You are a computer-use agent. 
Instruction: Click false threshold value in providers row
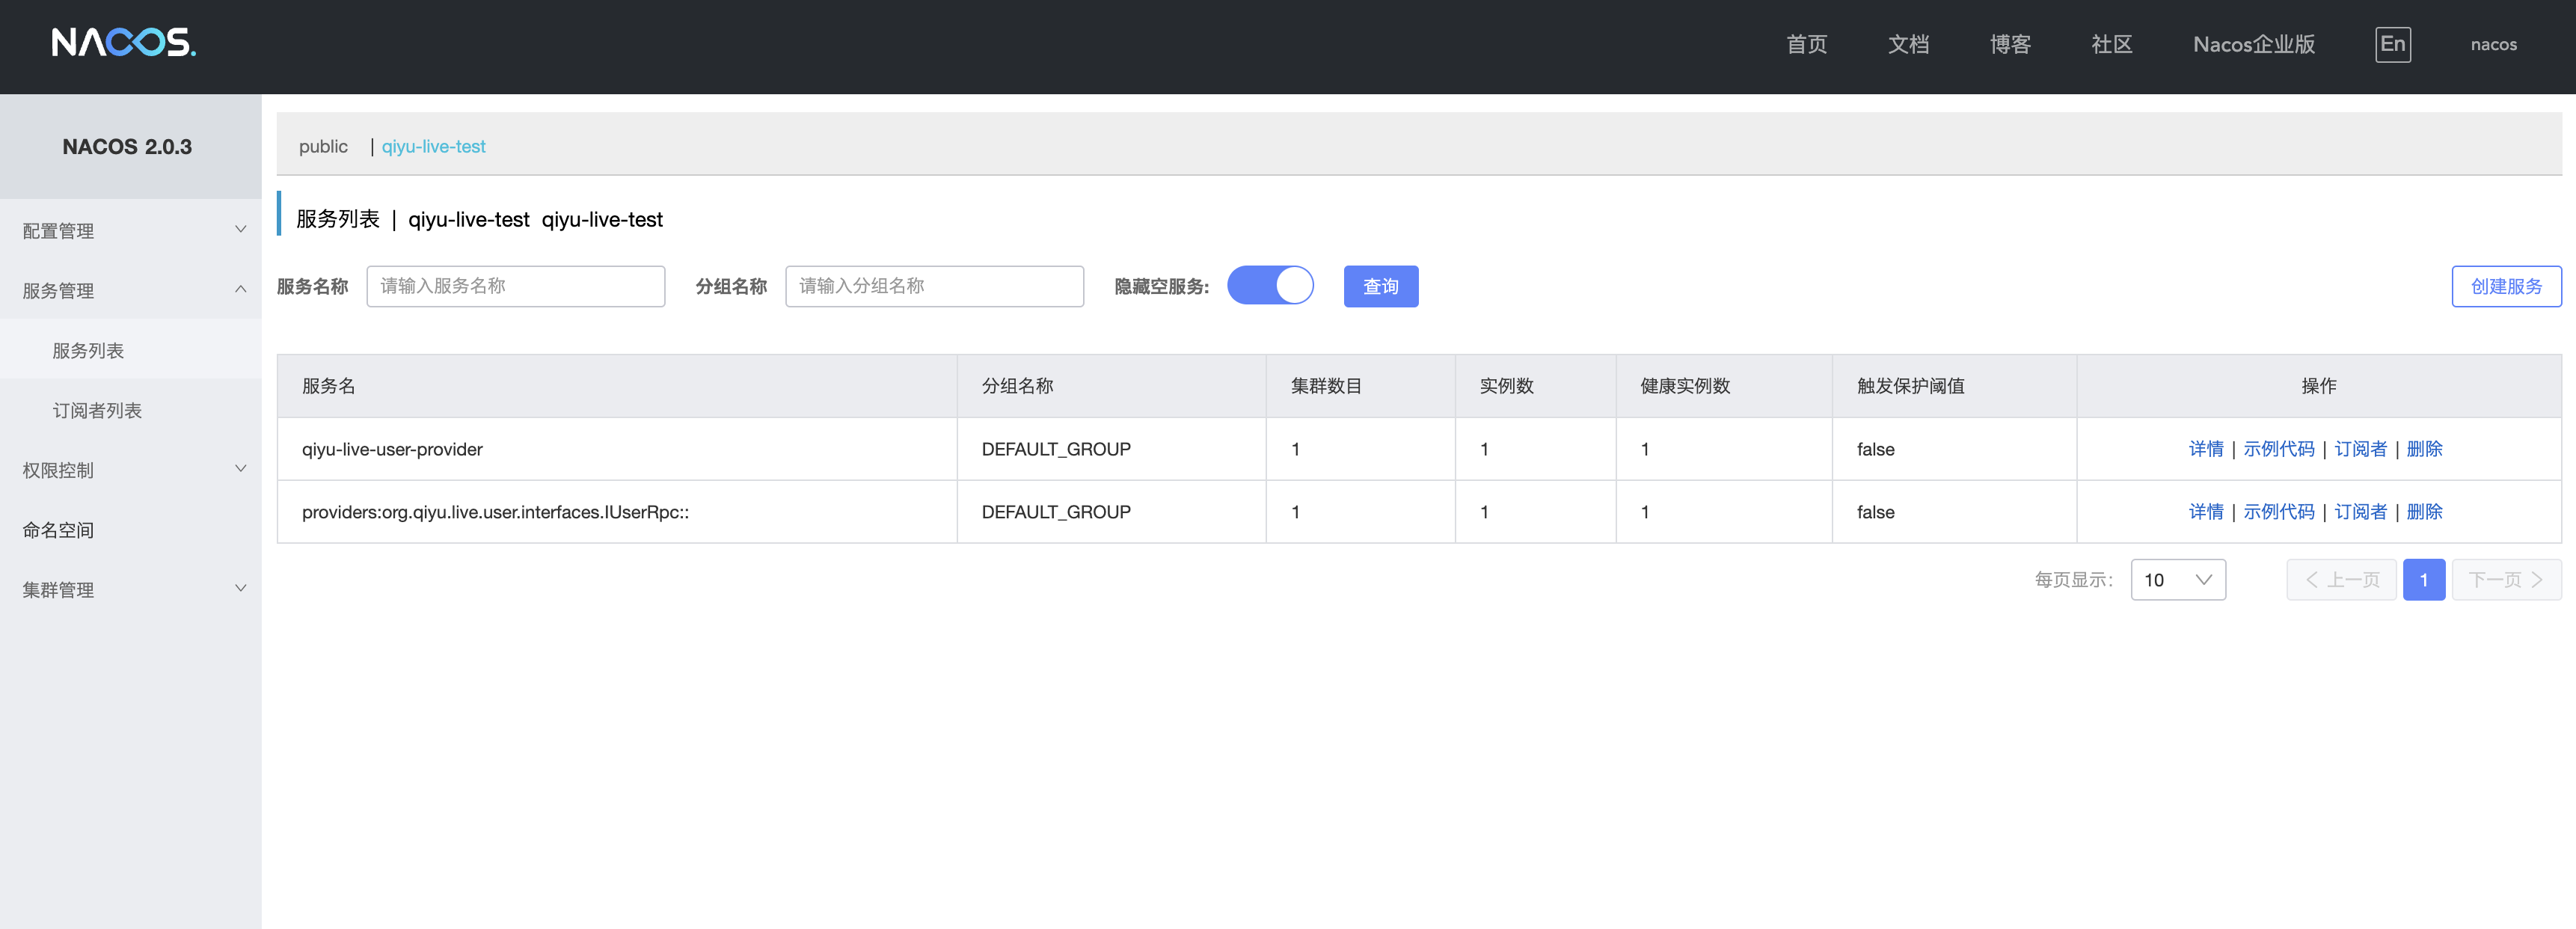[1875, 512]
